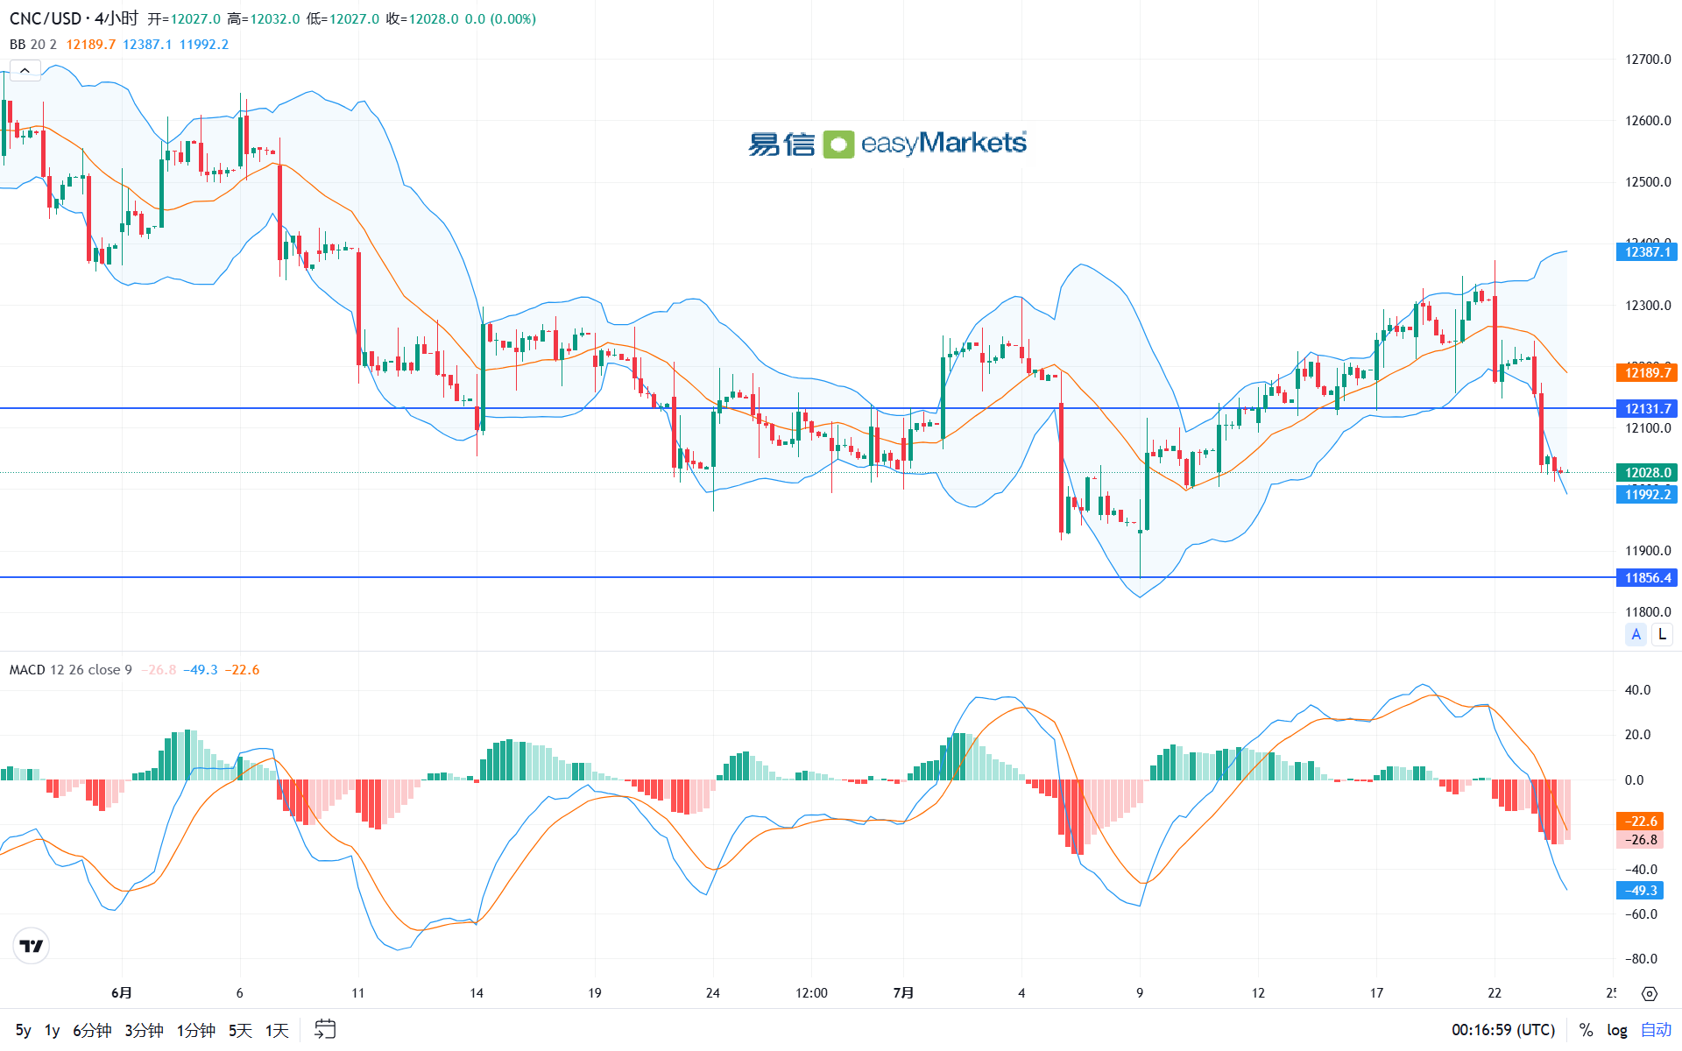Click the 12131.7 horizontal line label

pyautogui.click(x=1647, y=409)
